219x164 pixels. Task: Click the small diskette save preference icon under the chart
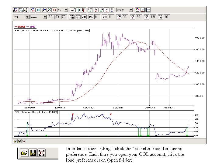[x=19, y=141]
